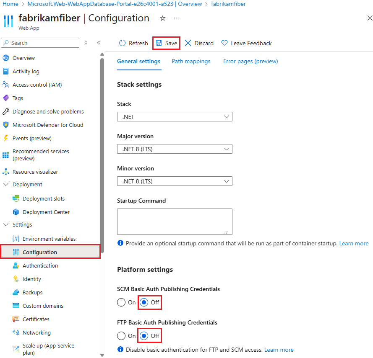Set FTP Basic Auth Publishing Credentials to On
Image resolution: width=373 pixels, height=358 pixels.
(x=121, y=335)
